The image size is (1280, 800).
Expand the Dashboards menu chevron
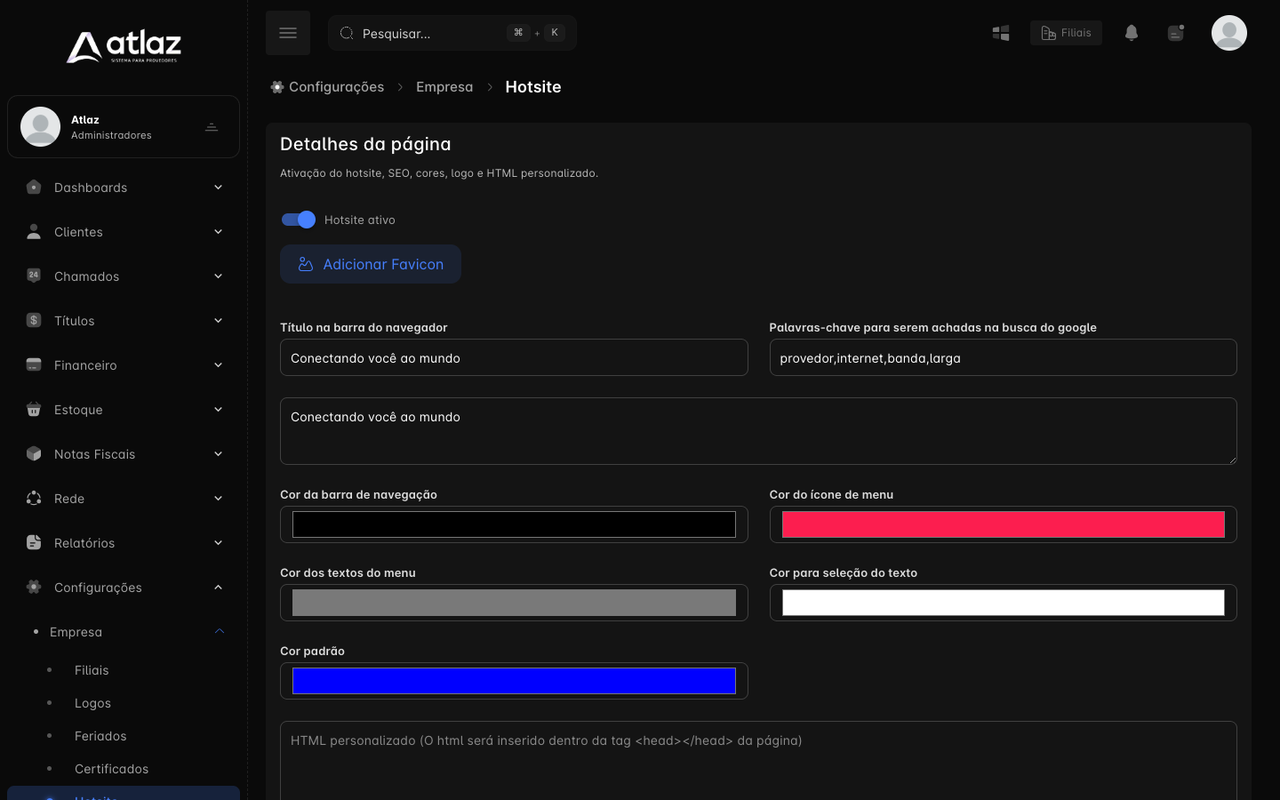[218, 187]
